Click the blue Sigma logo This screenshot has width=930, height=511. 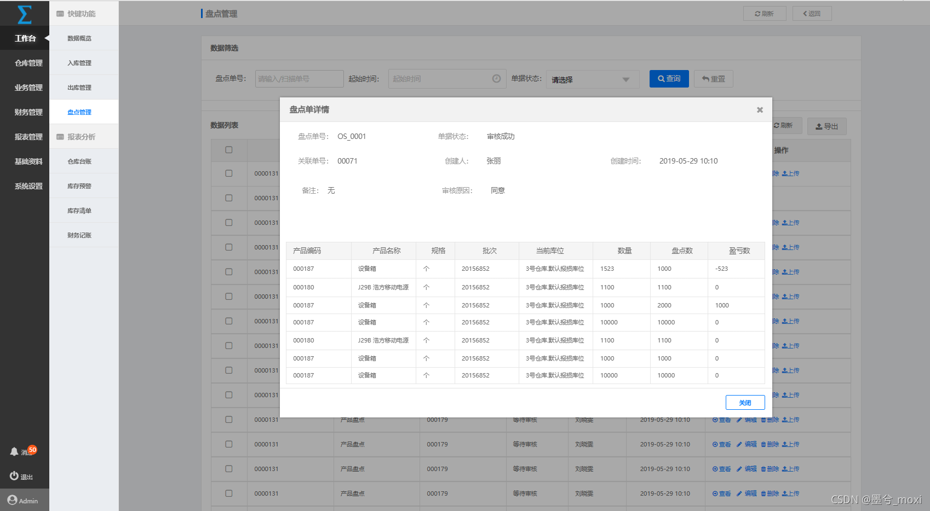point(25,14)
